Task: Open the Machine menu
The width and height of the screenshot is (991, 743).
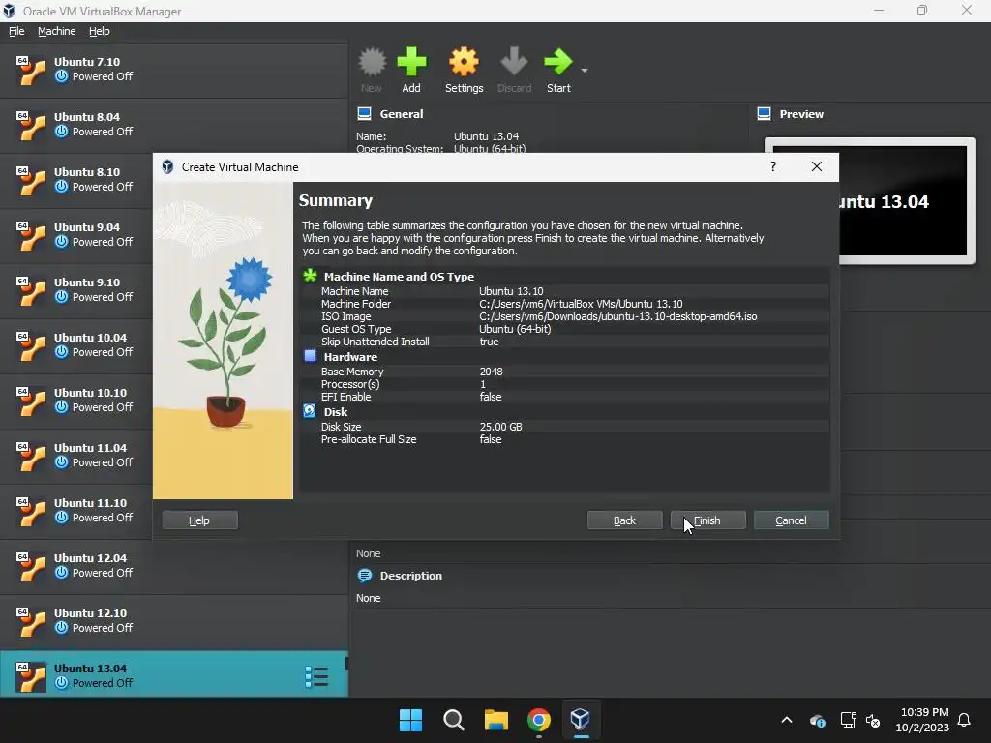Action: (x=56, y=31)
